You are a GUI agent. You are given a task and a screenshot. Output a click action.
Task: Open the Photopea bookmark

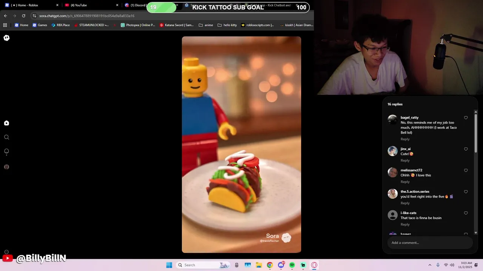[x=138, y=25]
